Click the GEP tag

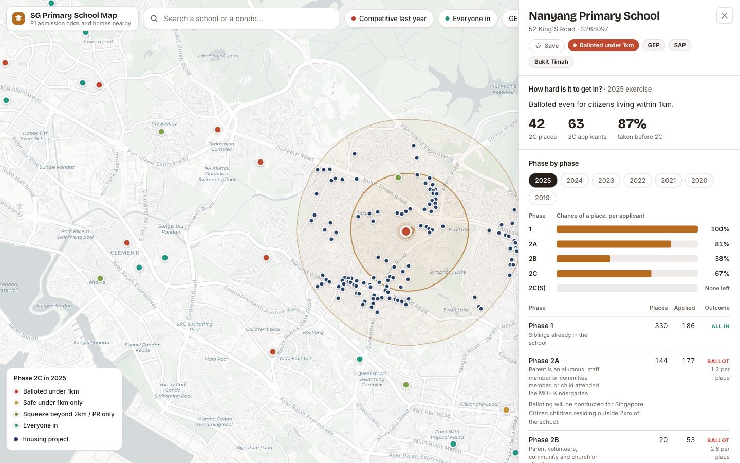(x=654, y=45)
